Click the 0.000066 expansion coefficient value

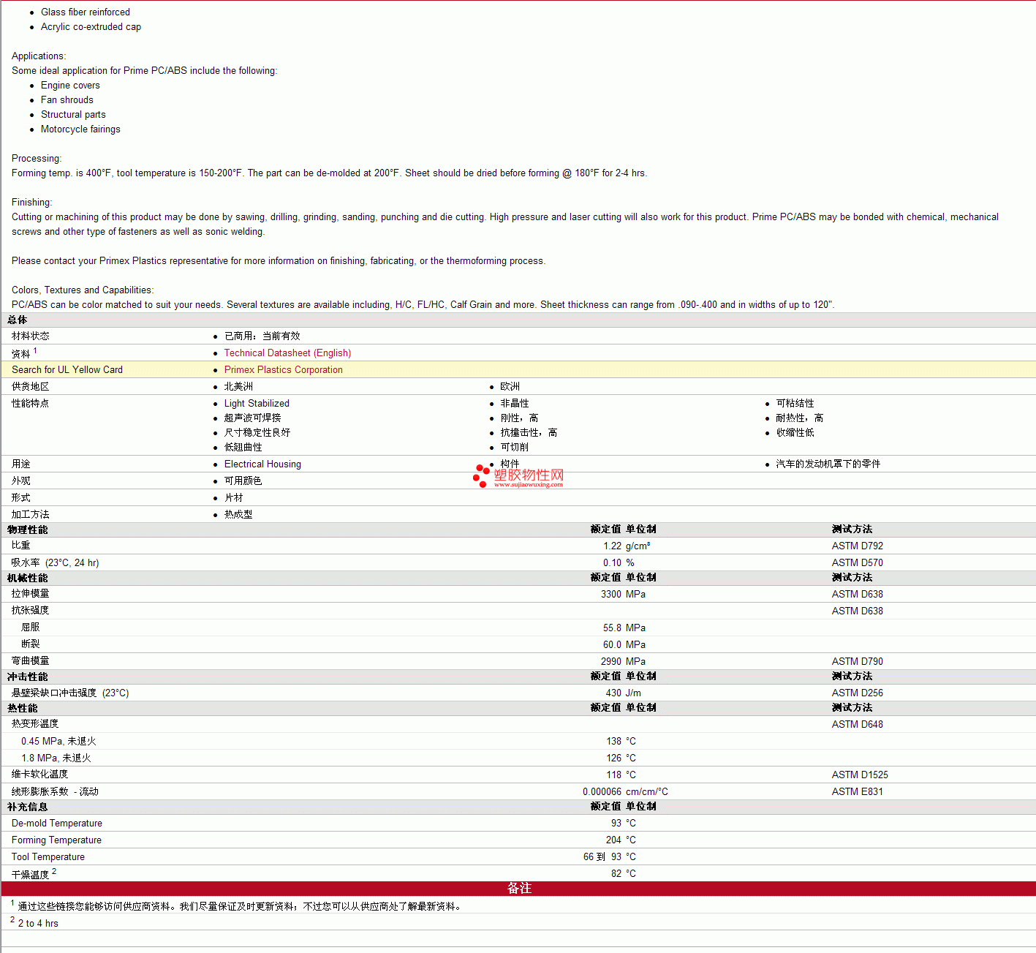point(602,791)
